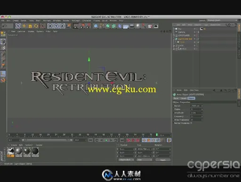The width and height of the screenshot is (241, 182).
Task: Toggle the orange snap magnet icon
Action: [3, 80]
